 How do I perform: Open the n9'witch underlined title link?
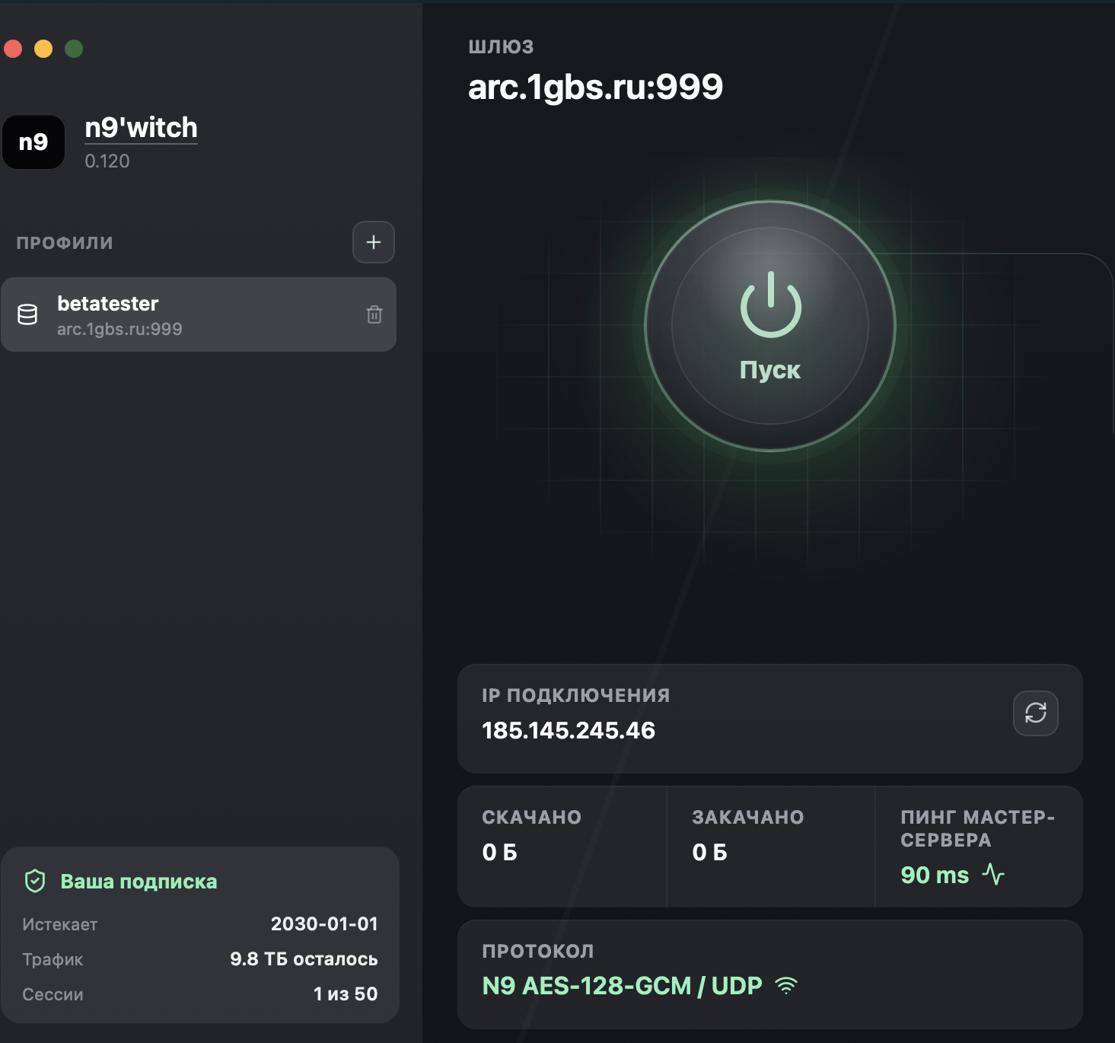141,128
